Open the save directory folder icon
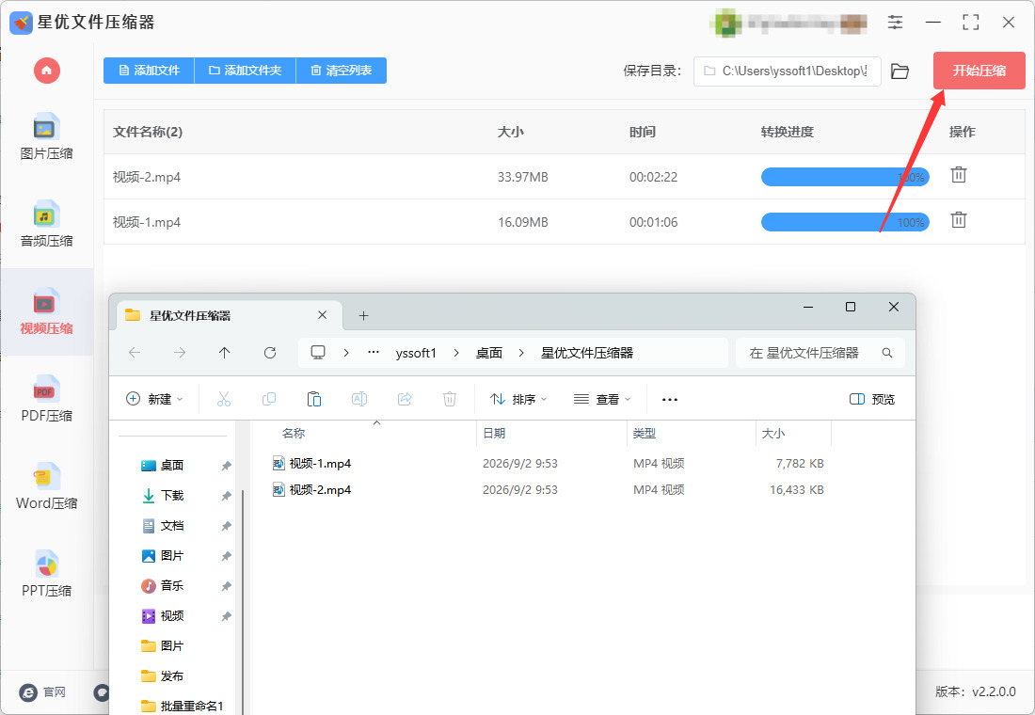The height and width of the screenshot is (715, 1035). click(900, 71)
